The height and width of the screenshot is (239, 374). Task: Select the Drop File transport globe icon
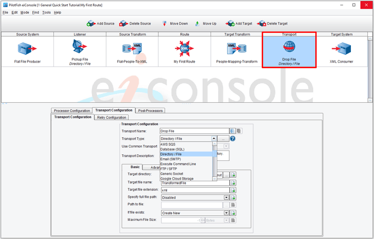tap(289, 47)
